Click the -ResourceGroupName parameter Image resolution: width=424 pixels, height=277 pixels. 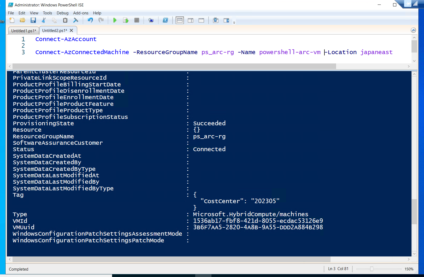[165, 52]
